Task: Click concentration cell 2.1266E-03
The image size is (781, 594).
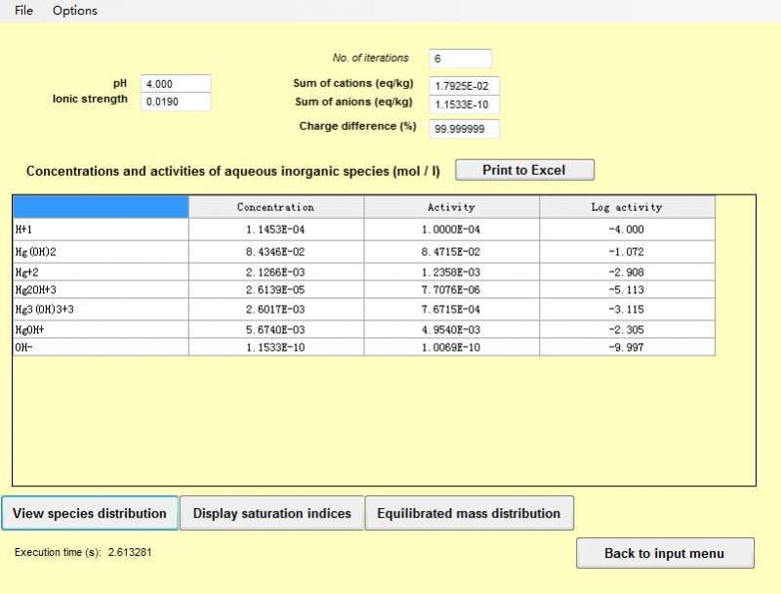Action: tap(276, 272)
